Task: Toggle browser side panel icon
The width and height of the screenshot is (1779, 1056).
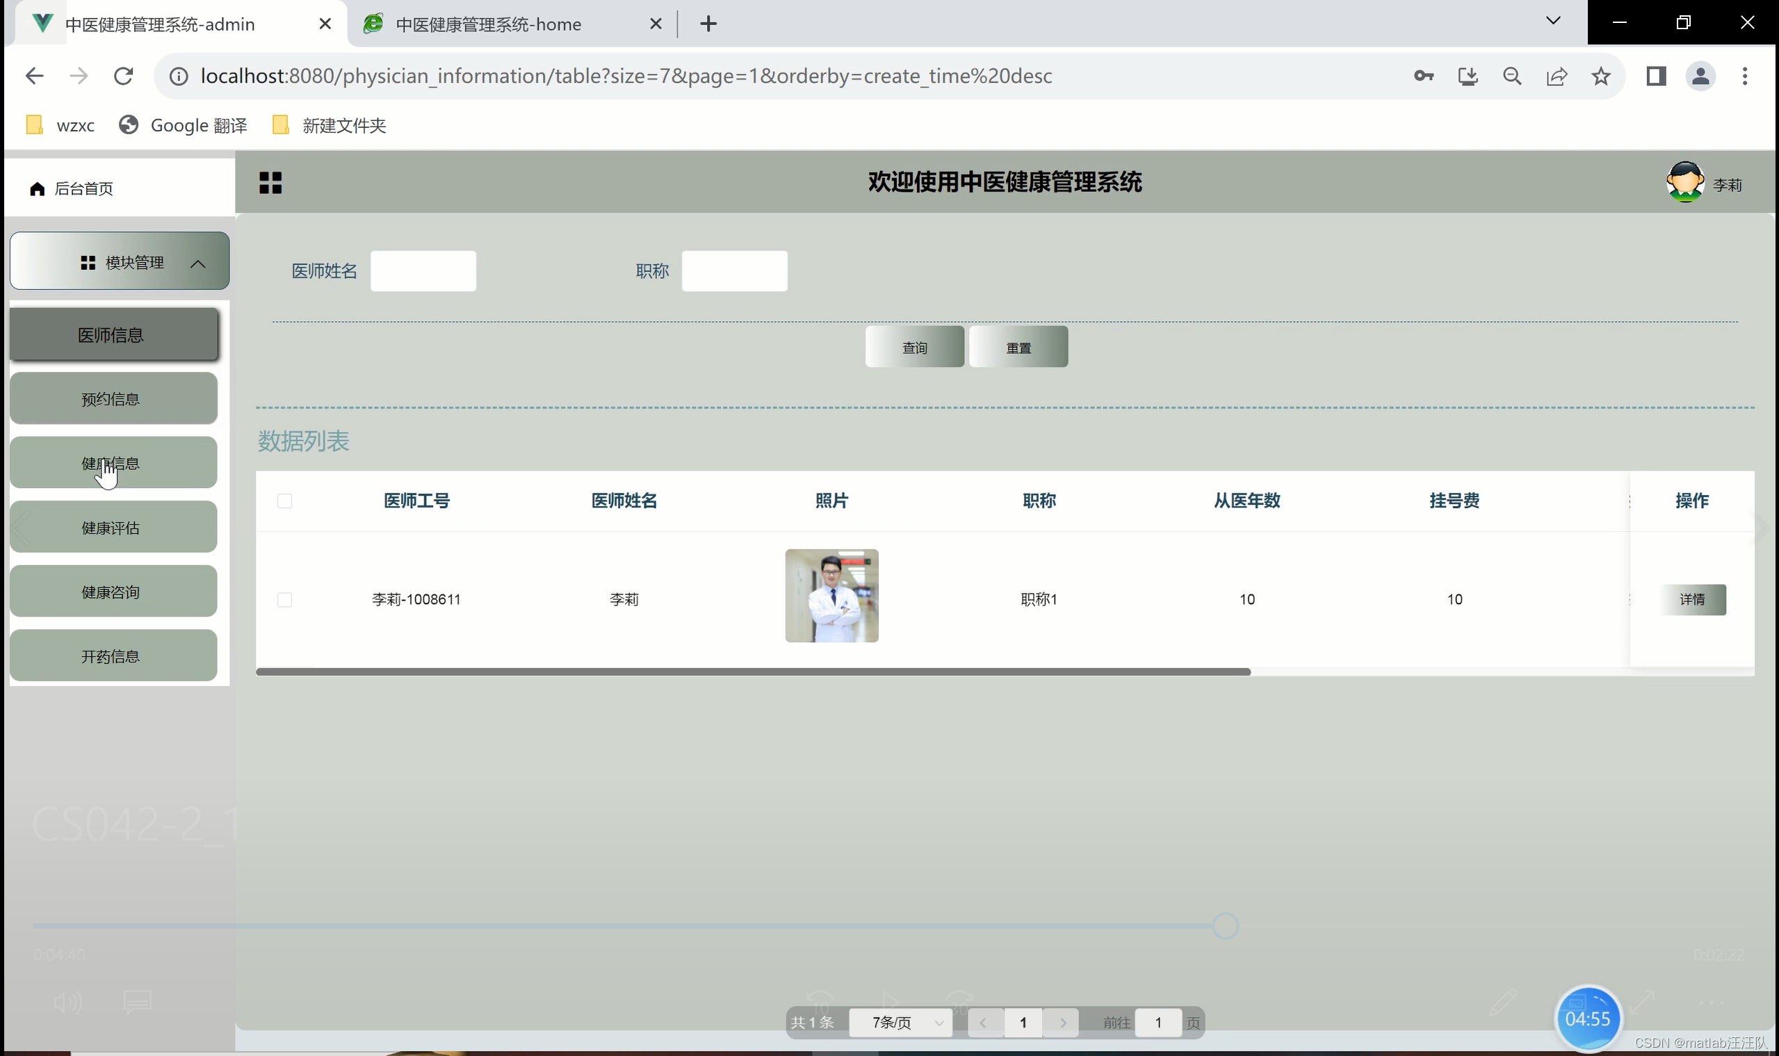Action: click(x=1656, y=76)
